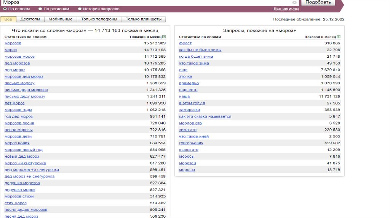
Task: Switch to the 'Только телефоны' tab
Action: pyautogui.click(x=99, y=19)
